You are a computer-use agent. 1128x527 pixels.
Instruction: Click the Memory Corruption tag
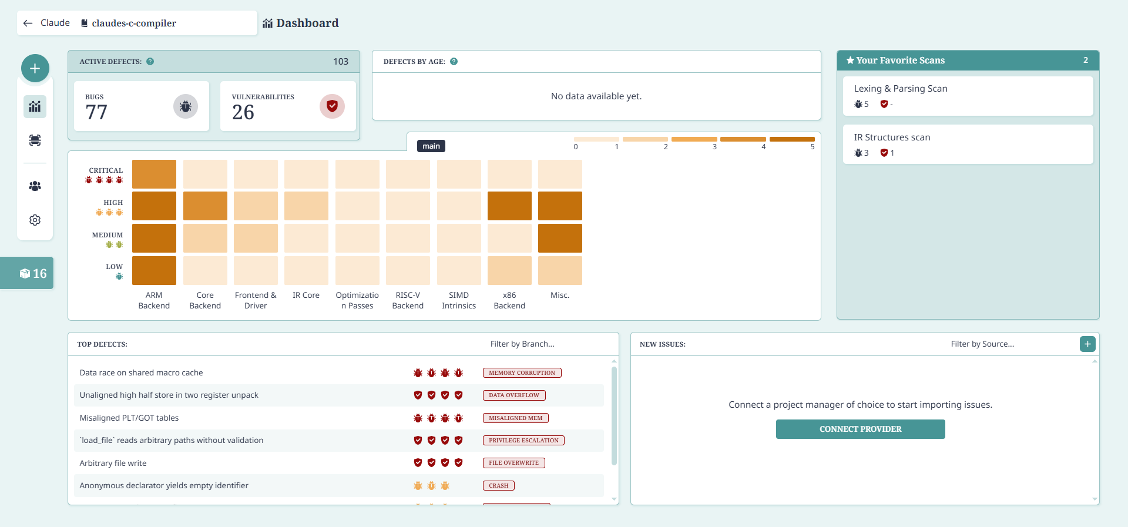click(522, 373)
